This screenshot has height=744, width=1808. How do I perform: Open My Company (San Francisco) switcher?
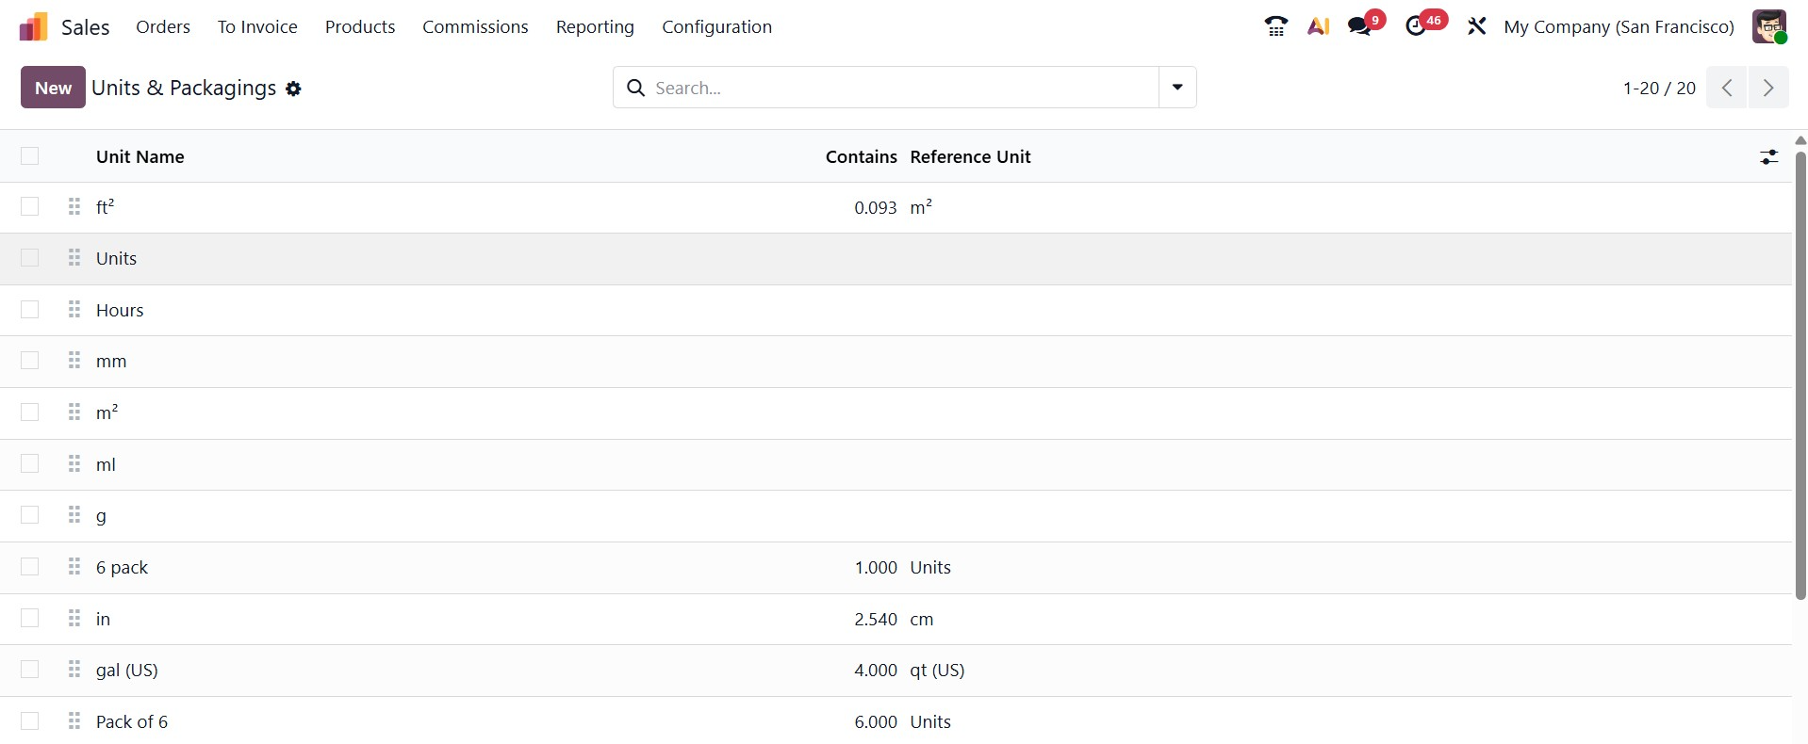[1619, 27]
